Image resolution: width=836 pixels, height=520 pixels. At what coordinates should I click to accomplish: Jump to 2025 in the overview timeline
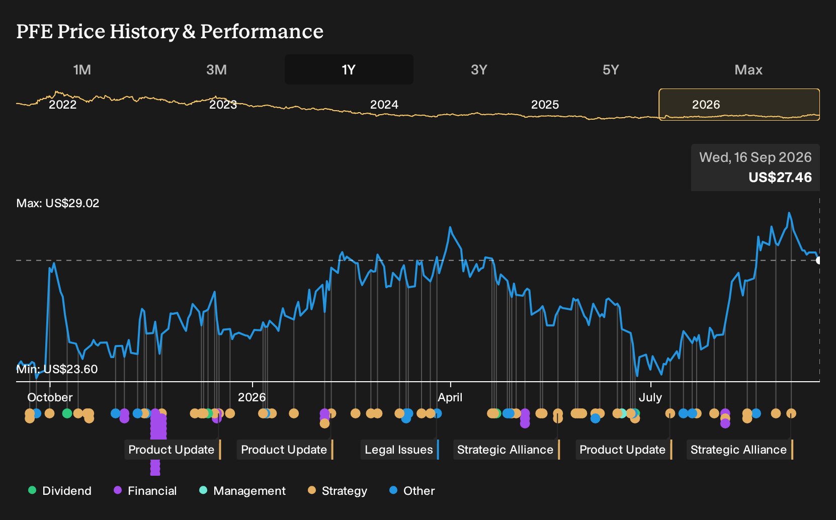tap(545, 105)
